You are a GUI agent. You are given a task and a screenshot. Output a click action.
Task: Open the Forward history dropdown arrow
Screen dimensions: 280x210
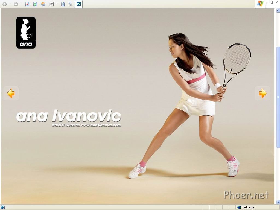(x=21, y=4)
